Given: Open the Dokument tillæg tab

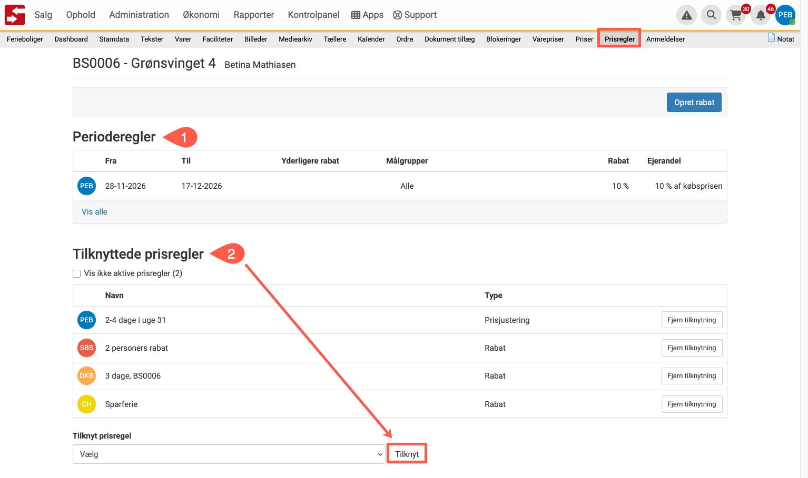Looking at the screenshot, I should (x=450, y=39).
